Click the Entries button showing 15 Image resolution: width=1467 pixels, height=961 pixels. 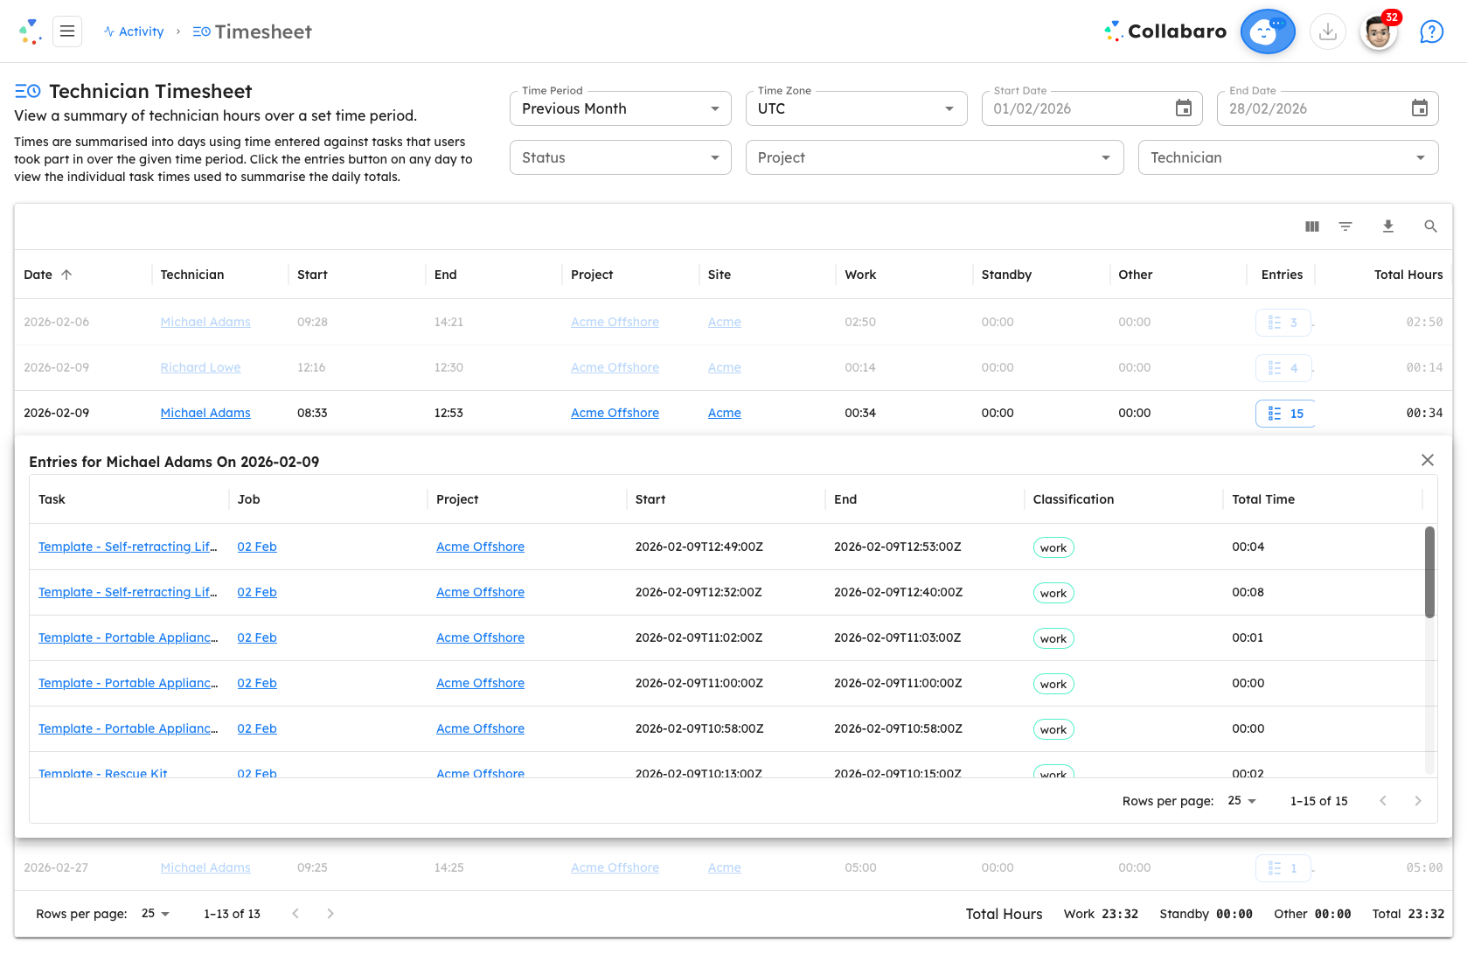pyautogui.click(x=1284, y=413)
